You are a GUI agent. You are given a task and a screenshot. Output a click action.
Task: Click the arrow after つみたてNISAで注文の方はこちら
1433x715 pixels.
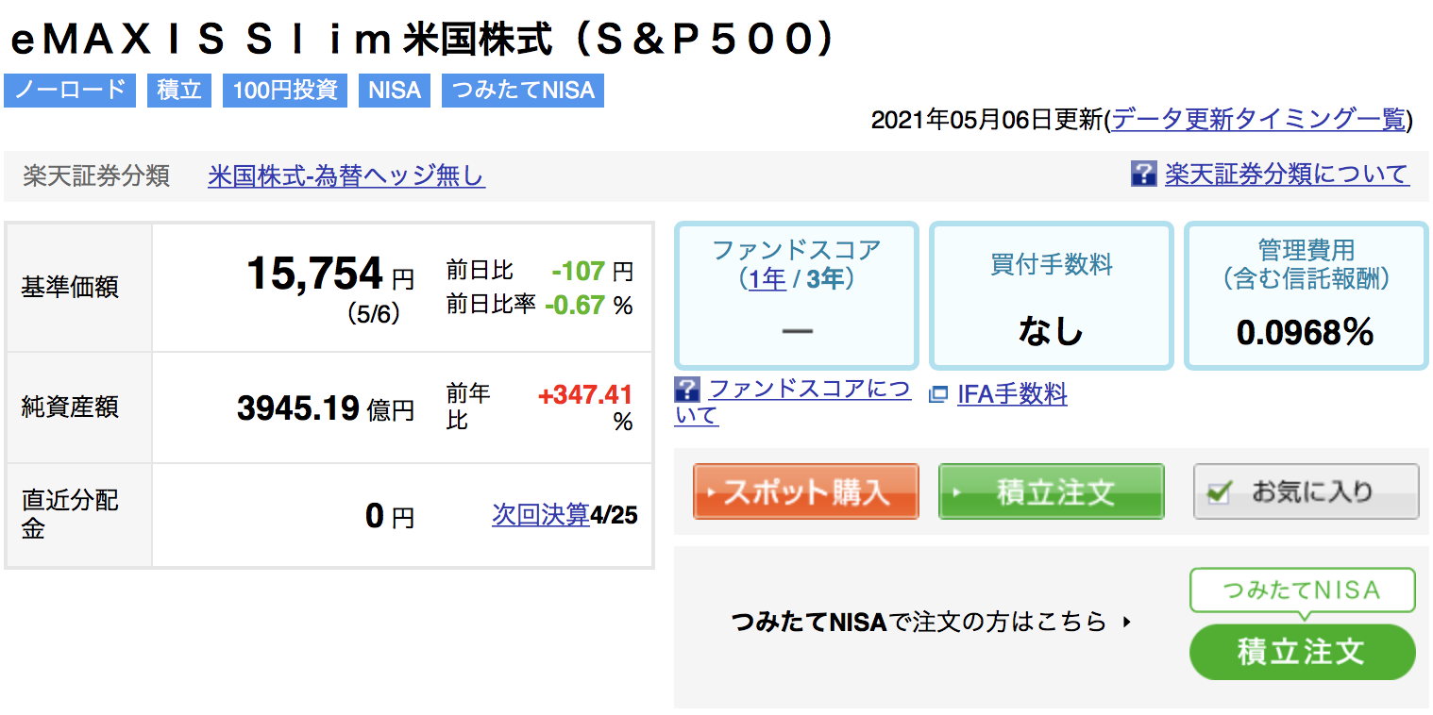coord(1126,623)
